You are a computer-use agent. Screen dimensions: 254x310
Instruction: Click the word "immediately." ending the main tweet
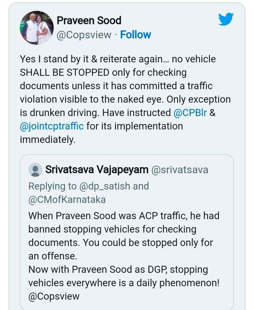[47, 139]
